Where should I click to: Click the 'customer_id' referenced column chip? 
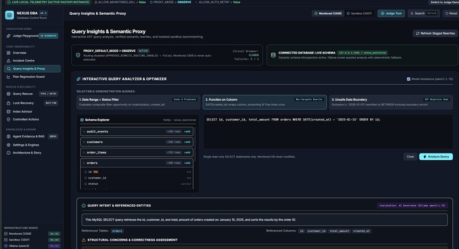[x=317, y=231]
